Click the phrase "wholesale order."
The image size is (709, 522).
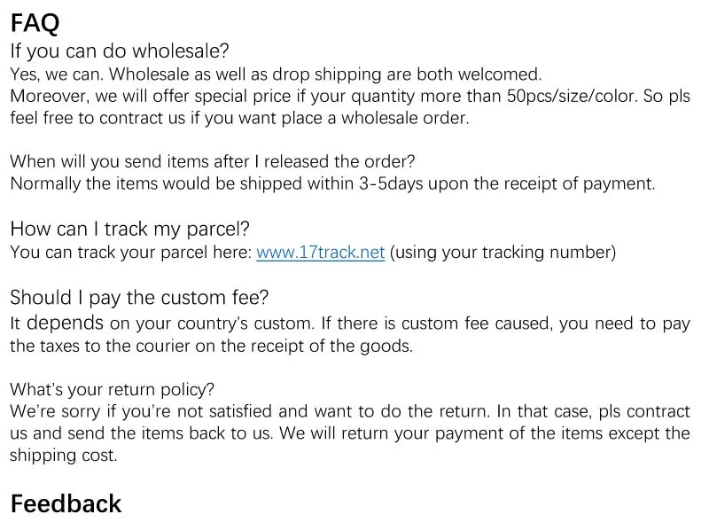point(405,118)
